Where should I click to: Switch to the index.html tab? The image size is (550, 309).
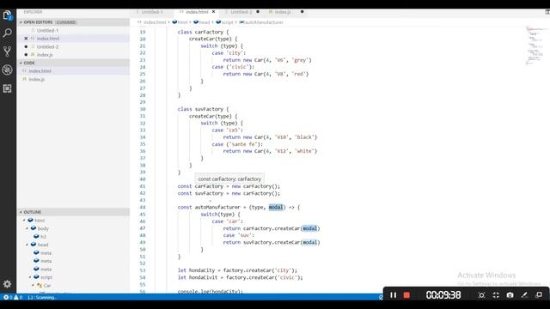point(197,12)
